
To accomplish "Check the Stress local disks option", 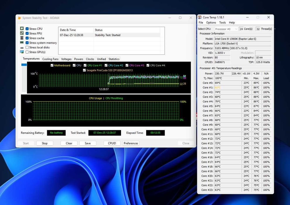I will tap(27, 47).
